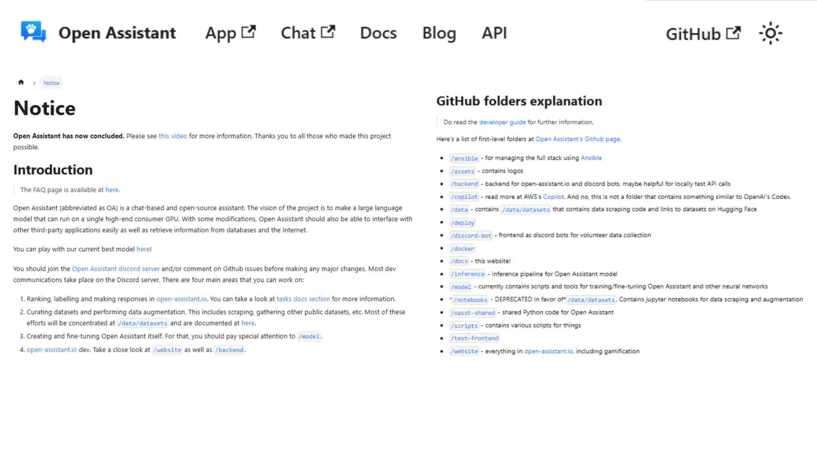Open the Ansible link
This screenshot has height=459, width=817.
click(x=591, y=157)
